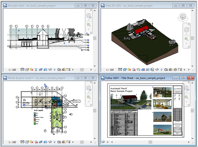Click the scroll right arrow in the Level 1 floor plan
This screenshot has height=147, width=198.
click(91, 142)
